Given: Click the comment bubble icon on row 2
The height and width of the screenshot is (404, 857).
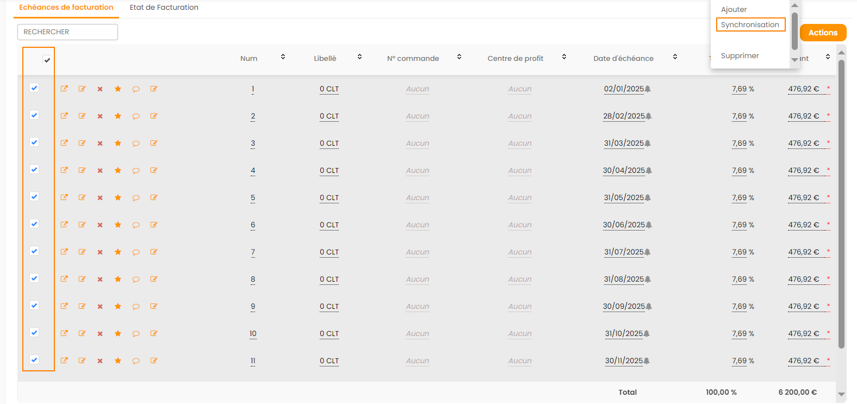Looking at the screenshot, I should pos(136,116).
